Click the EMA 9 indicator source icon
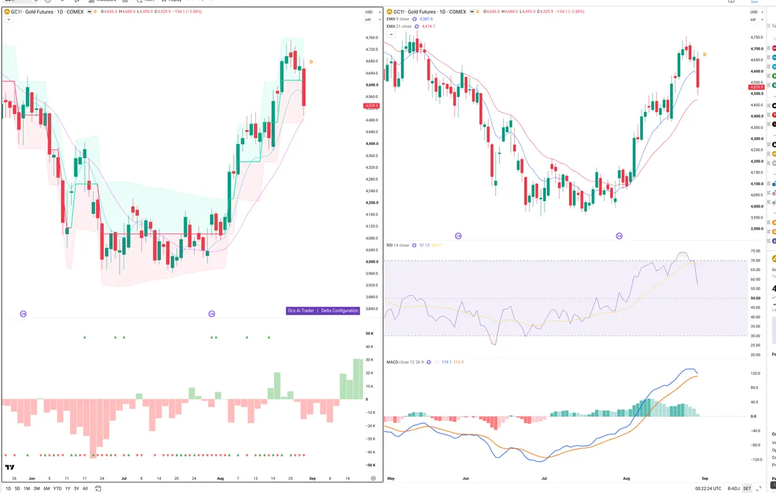Image resolution: width=776 pixels, height=493 pixels. point(415,19)
